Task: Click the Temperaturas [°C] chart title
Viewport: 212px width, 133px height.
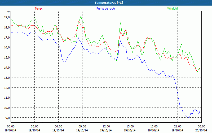Action: click(x=109, y=3)
